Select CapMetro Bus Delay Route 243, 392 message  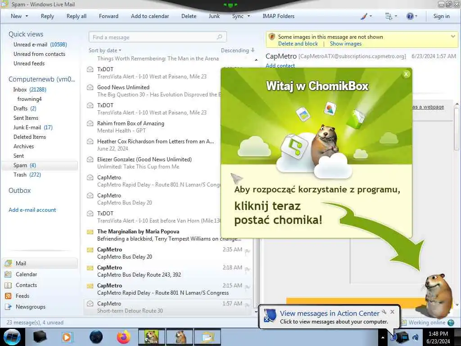point(167,271)
